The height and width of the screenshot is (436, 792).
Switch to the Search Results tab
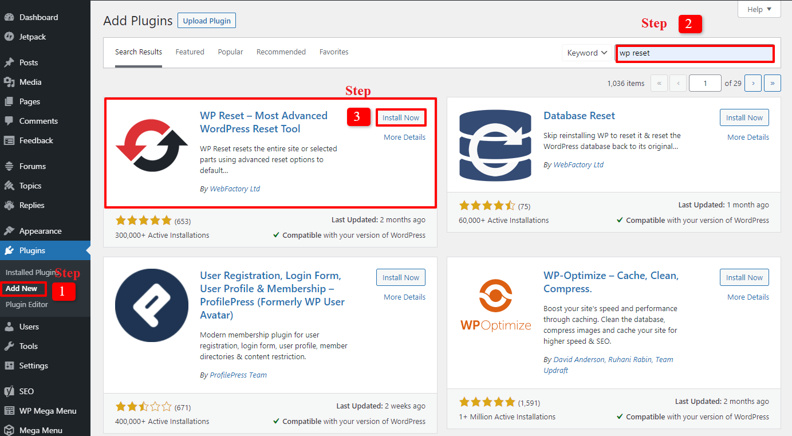[139, 52]
